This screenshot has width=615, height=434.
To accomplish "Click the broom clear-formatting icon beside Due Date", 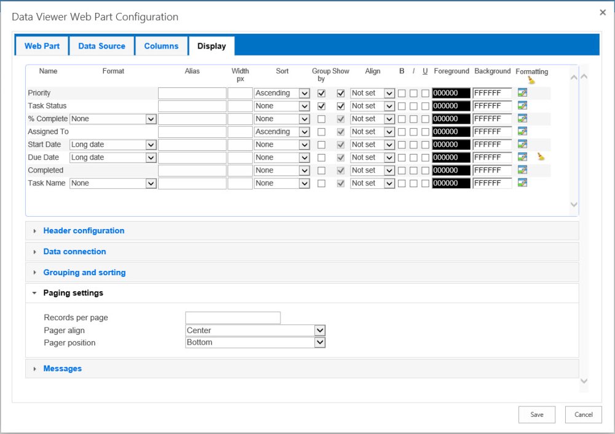I will [x=541, y=157].
